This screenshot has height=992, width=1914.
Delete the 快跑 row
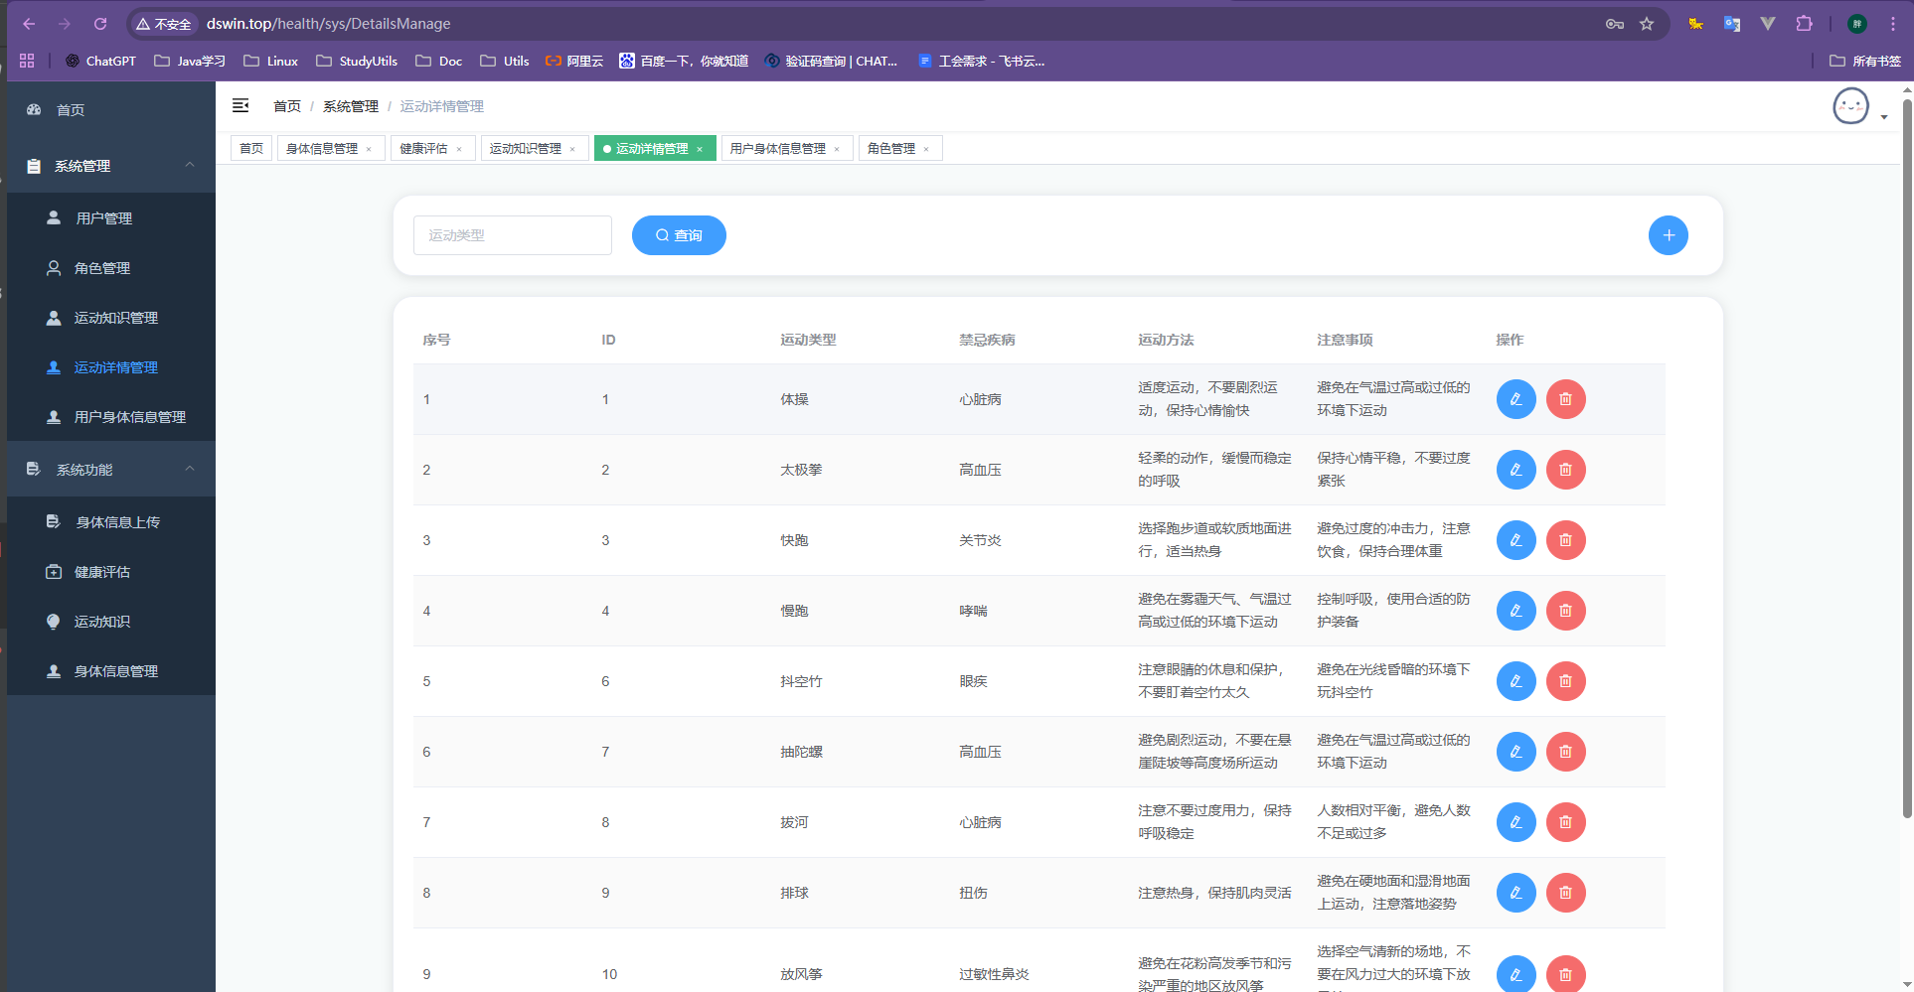[x=1565, y=540]
